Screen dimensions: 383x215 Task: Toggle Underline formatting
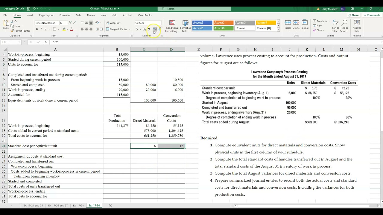click(45, 29)
